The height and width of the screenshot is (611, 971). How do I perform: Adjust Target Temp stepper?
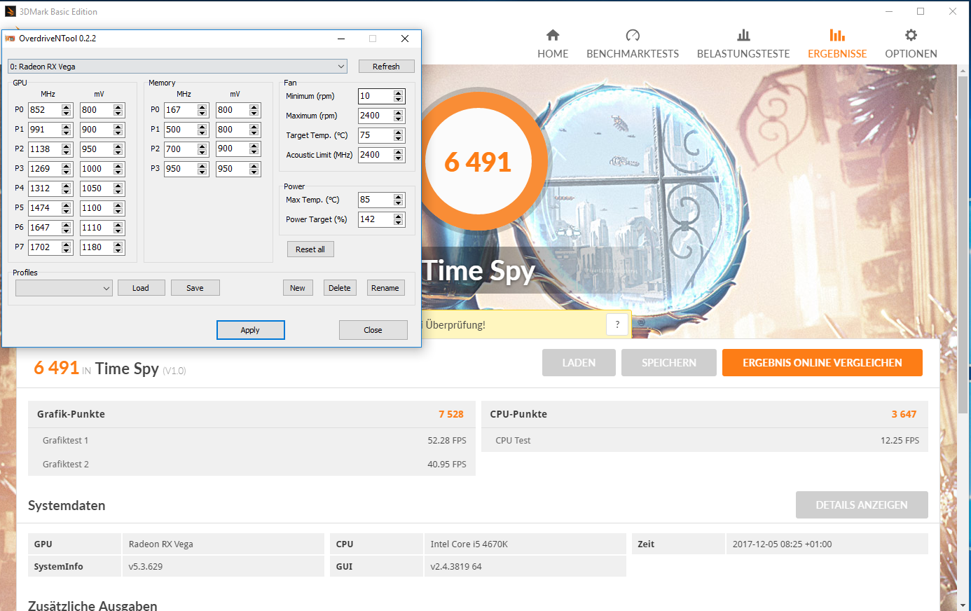click(x=399, y=135)
